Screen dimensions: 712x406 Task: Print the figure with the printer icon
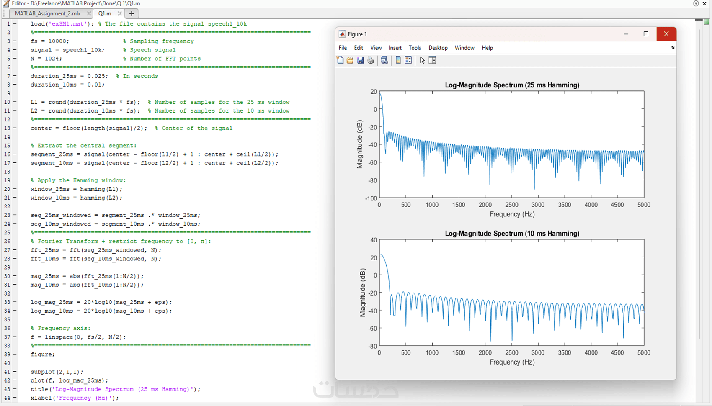371,60
